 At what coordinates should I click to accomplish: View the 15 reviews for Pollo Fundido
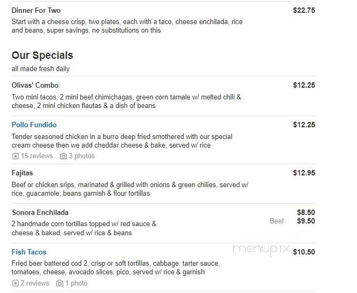[x=36, y=156]
